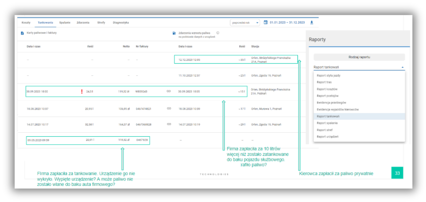Collapse the Raport tankowań dropdown arrow
The height and width of the screenshot is (202, 426).
(402, 67)
